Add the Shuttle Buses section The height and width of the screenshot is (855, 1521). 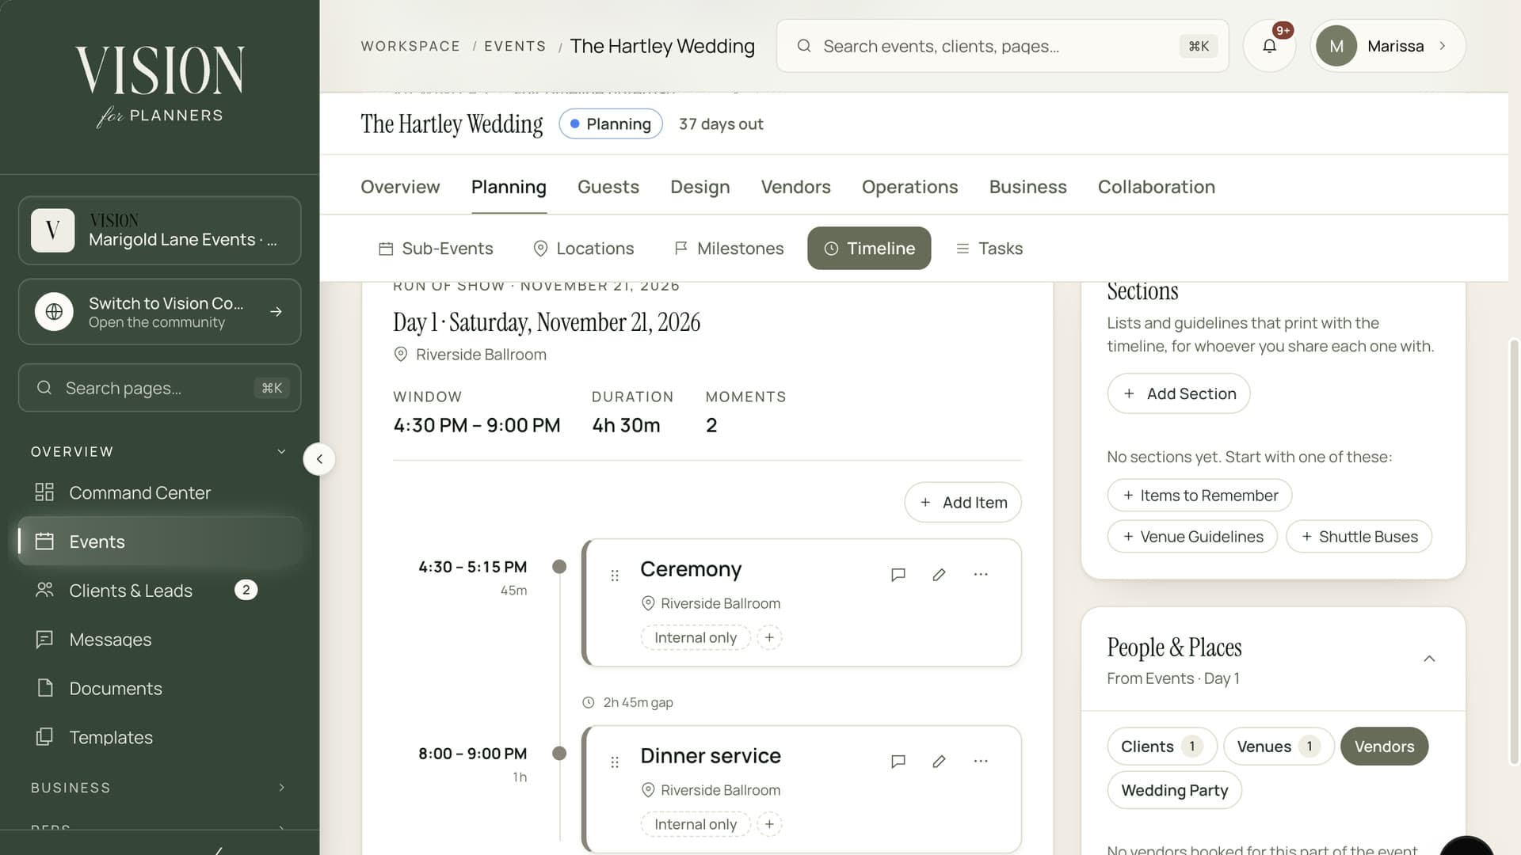click(x=1359, y=537)
